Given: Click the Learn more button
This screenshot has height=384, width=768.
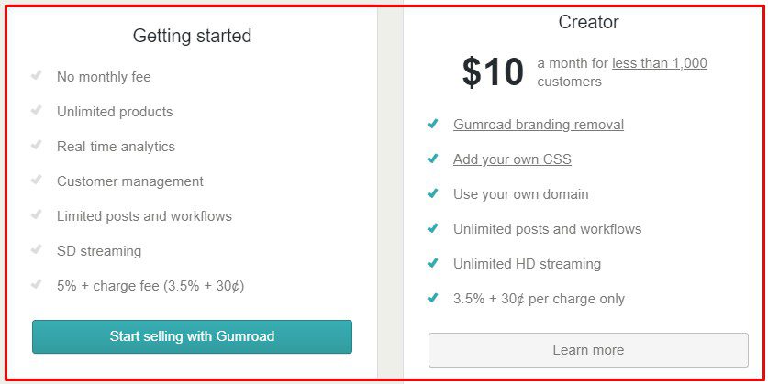Looking at the screenshot, I should click(588, 350).
